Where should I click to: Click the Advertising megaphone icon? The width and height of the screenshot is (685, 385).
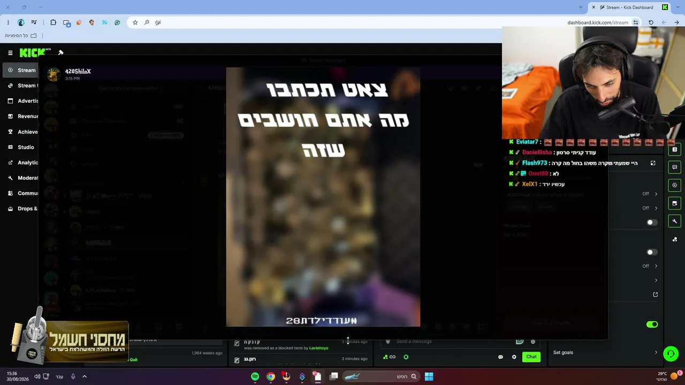[10, 101]
